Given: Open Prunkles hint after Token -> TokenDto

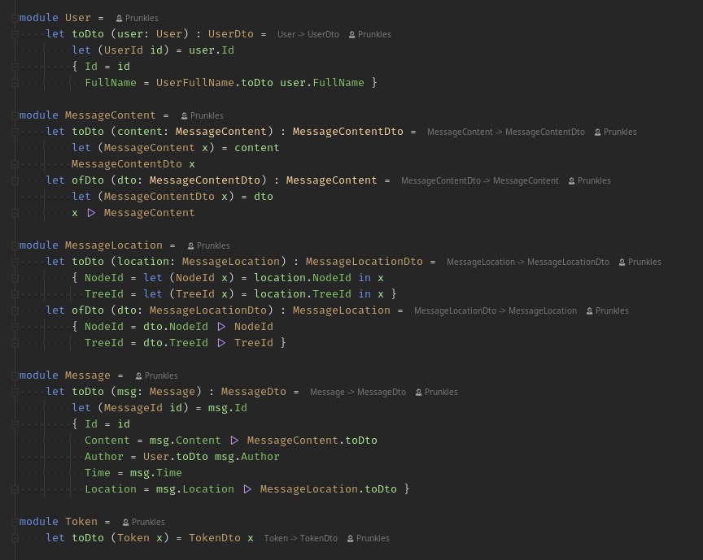Looking at the screenshot, I should coord(368,539).
